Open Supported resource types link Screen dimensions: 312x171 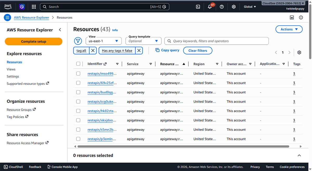(28, 84)
